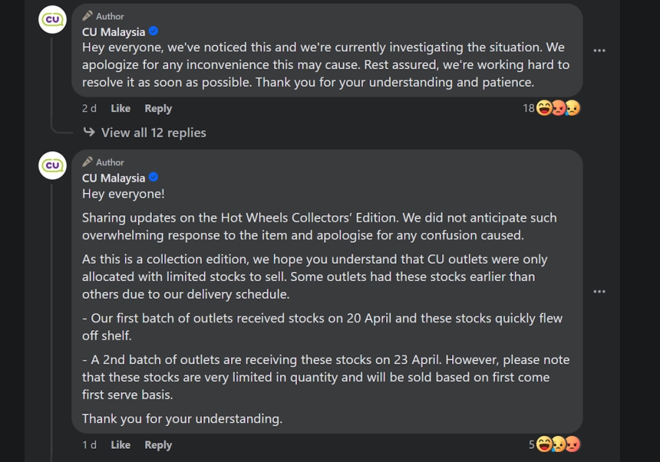The width and height of the screenshot is (660, 462).
Task: Like the Hot Wheels update comment from 1 d ago
Action: point(120,445)
